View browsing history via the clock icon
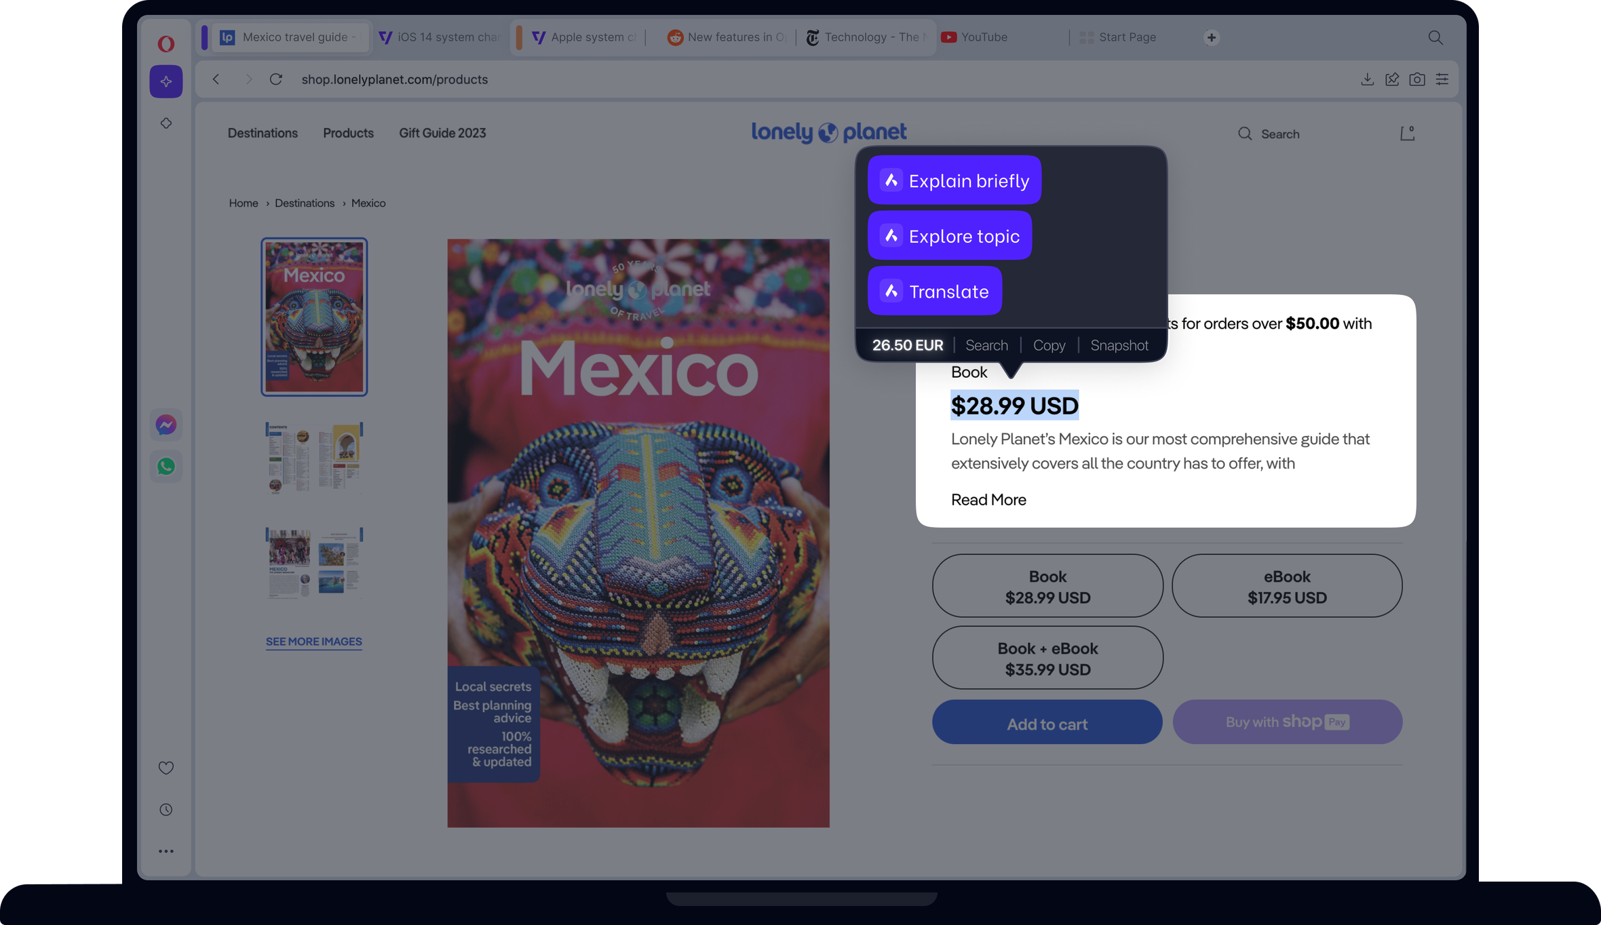Image resolution: width=1601 pixels, height=925 pixels. [166, 809]
